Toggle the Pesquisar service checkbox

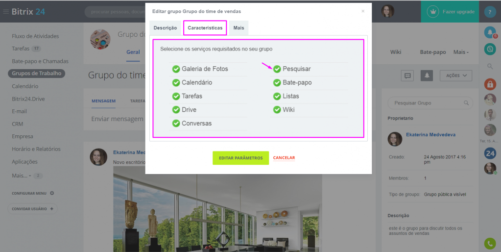tap(277, 69)
